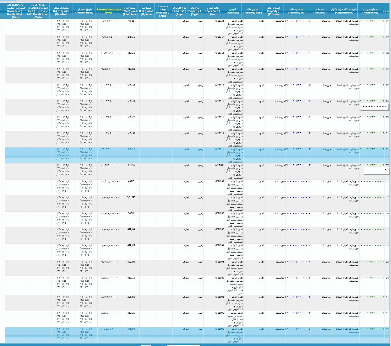This screenshot has height=346, width=391.
Task: Click the Address column header
Action: (x=233, y=11)
